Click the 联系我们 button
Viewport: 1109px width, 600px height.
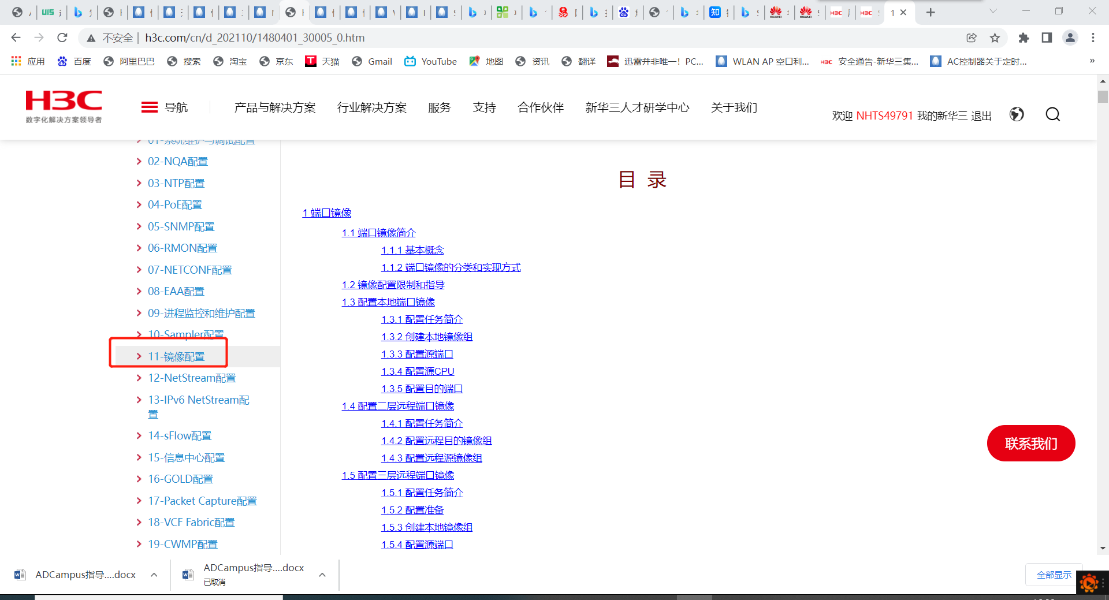(1031, 444)
